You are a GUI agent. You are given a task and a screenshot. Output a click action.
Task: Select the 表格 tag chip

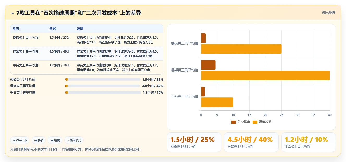pyautogui.click(x=39, y=140)
